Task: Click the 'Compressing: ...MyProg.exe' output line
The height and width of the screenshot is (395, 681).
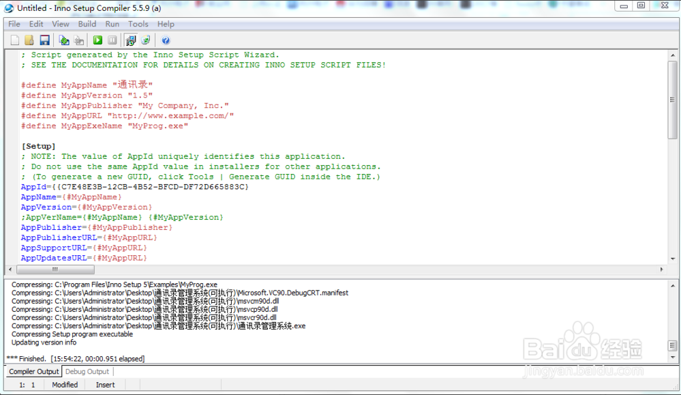Action: pyautogui.click(x=115, y=284)
